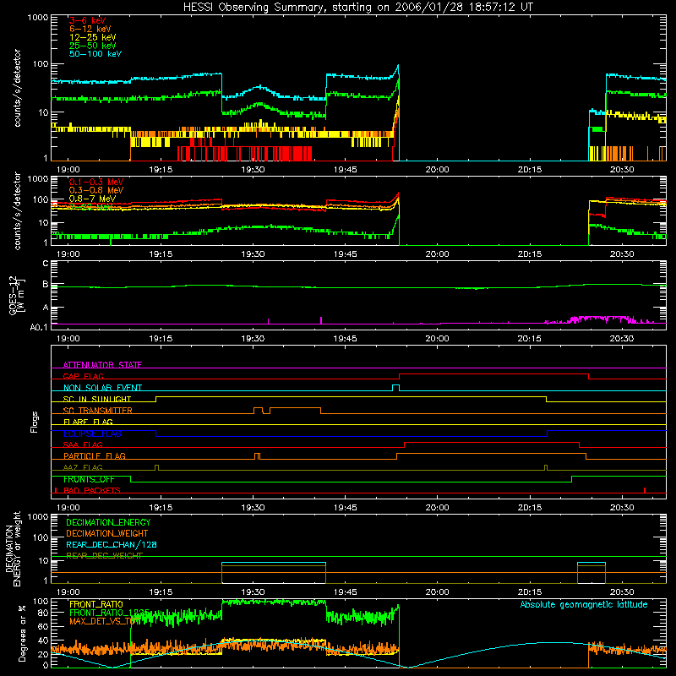Click the FRONTS_OFF flag label
Image resolution: width=676 pixels, height=676 pixels.
click(x=89, y=479)
